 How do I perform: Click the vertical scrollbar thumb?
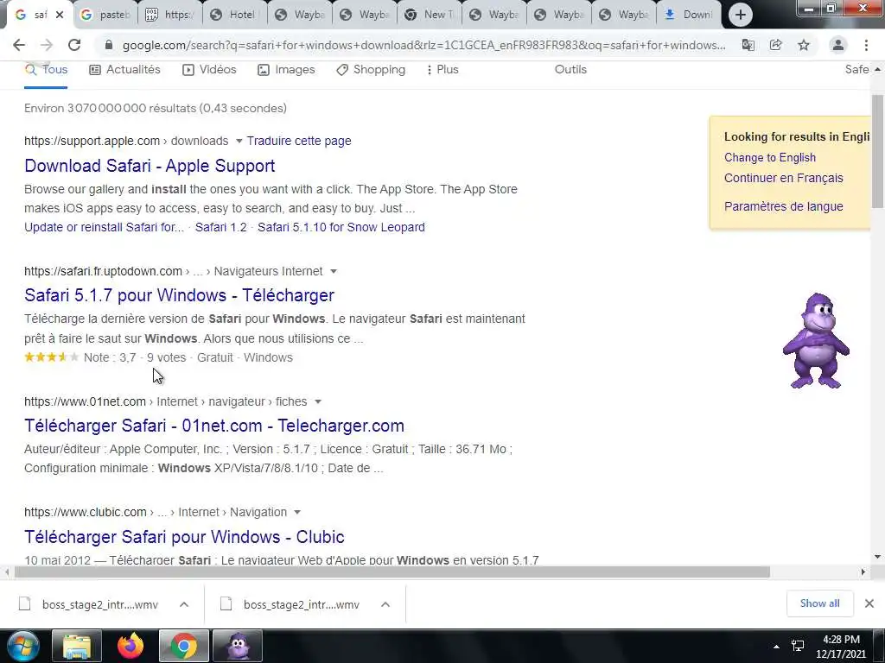pos(877,151)
